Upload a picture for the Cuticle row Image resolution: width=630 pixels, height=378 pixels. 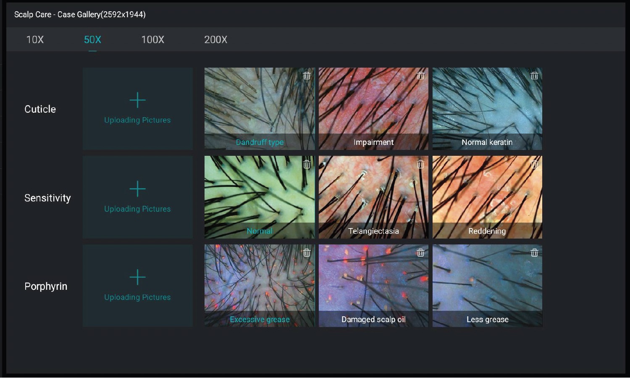click(x=137, y=108)
